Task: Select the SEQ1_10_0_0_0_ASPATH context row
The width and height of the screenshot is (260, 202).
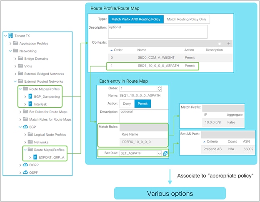Action: 152,66
